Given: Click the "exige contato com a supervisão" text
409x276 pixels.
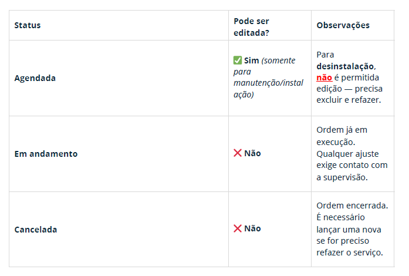Looking at the screenshot, I should [x=351, y=171].
